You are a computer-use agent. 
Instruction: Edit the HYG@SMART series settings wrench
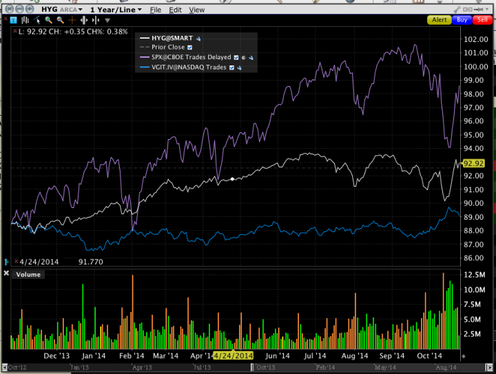click(198, 39)
